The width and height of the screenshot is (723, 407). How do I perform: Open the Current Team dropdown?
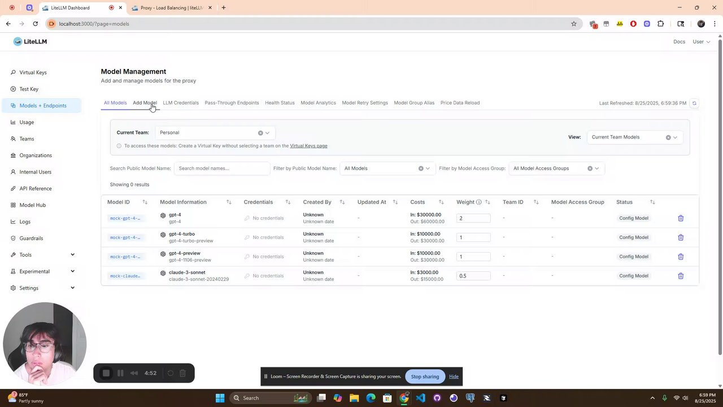215,133
